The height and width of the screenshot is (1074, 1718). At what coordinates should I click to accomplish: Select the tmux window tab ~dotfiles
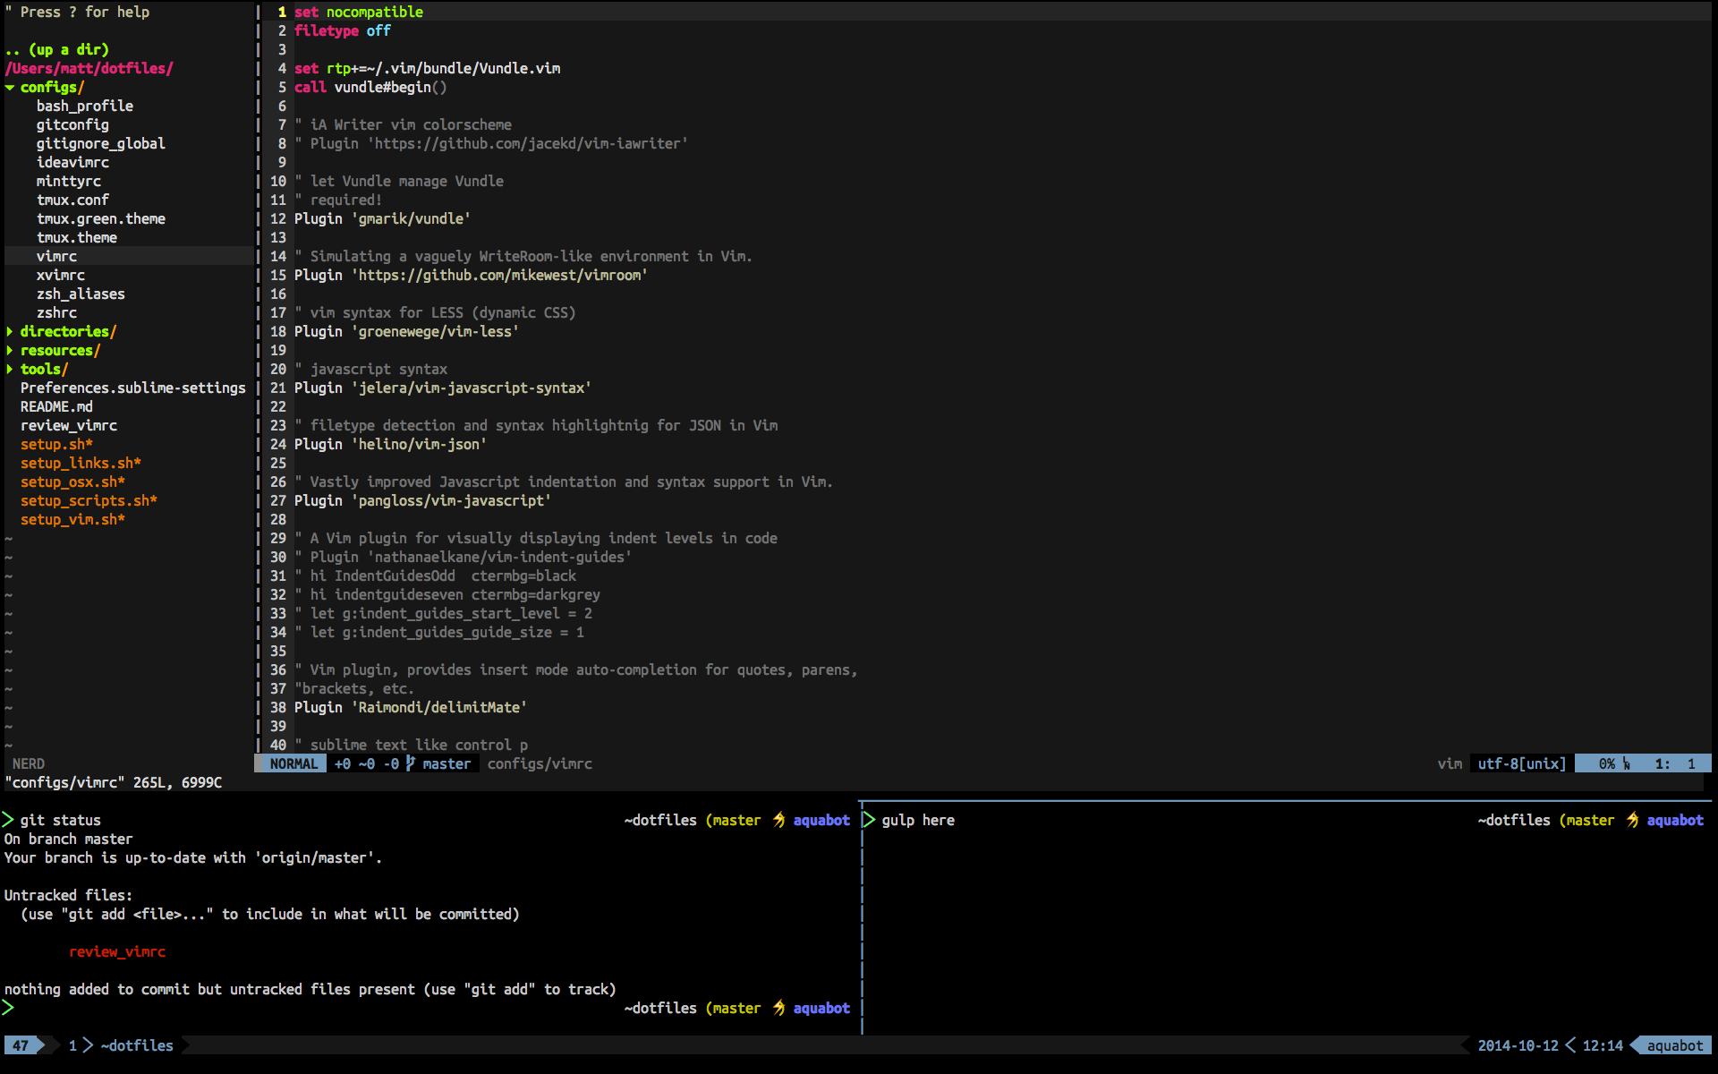[x=136, y=1045]
